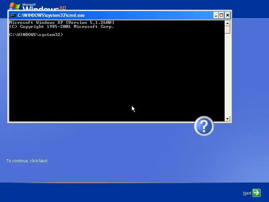Click the 'To continue, click Next.' text
Image resolution: width=269 pixels, height=202 pixels.
28,161
